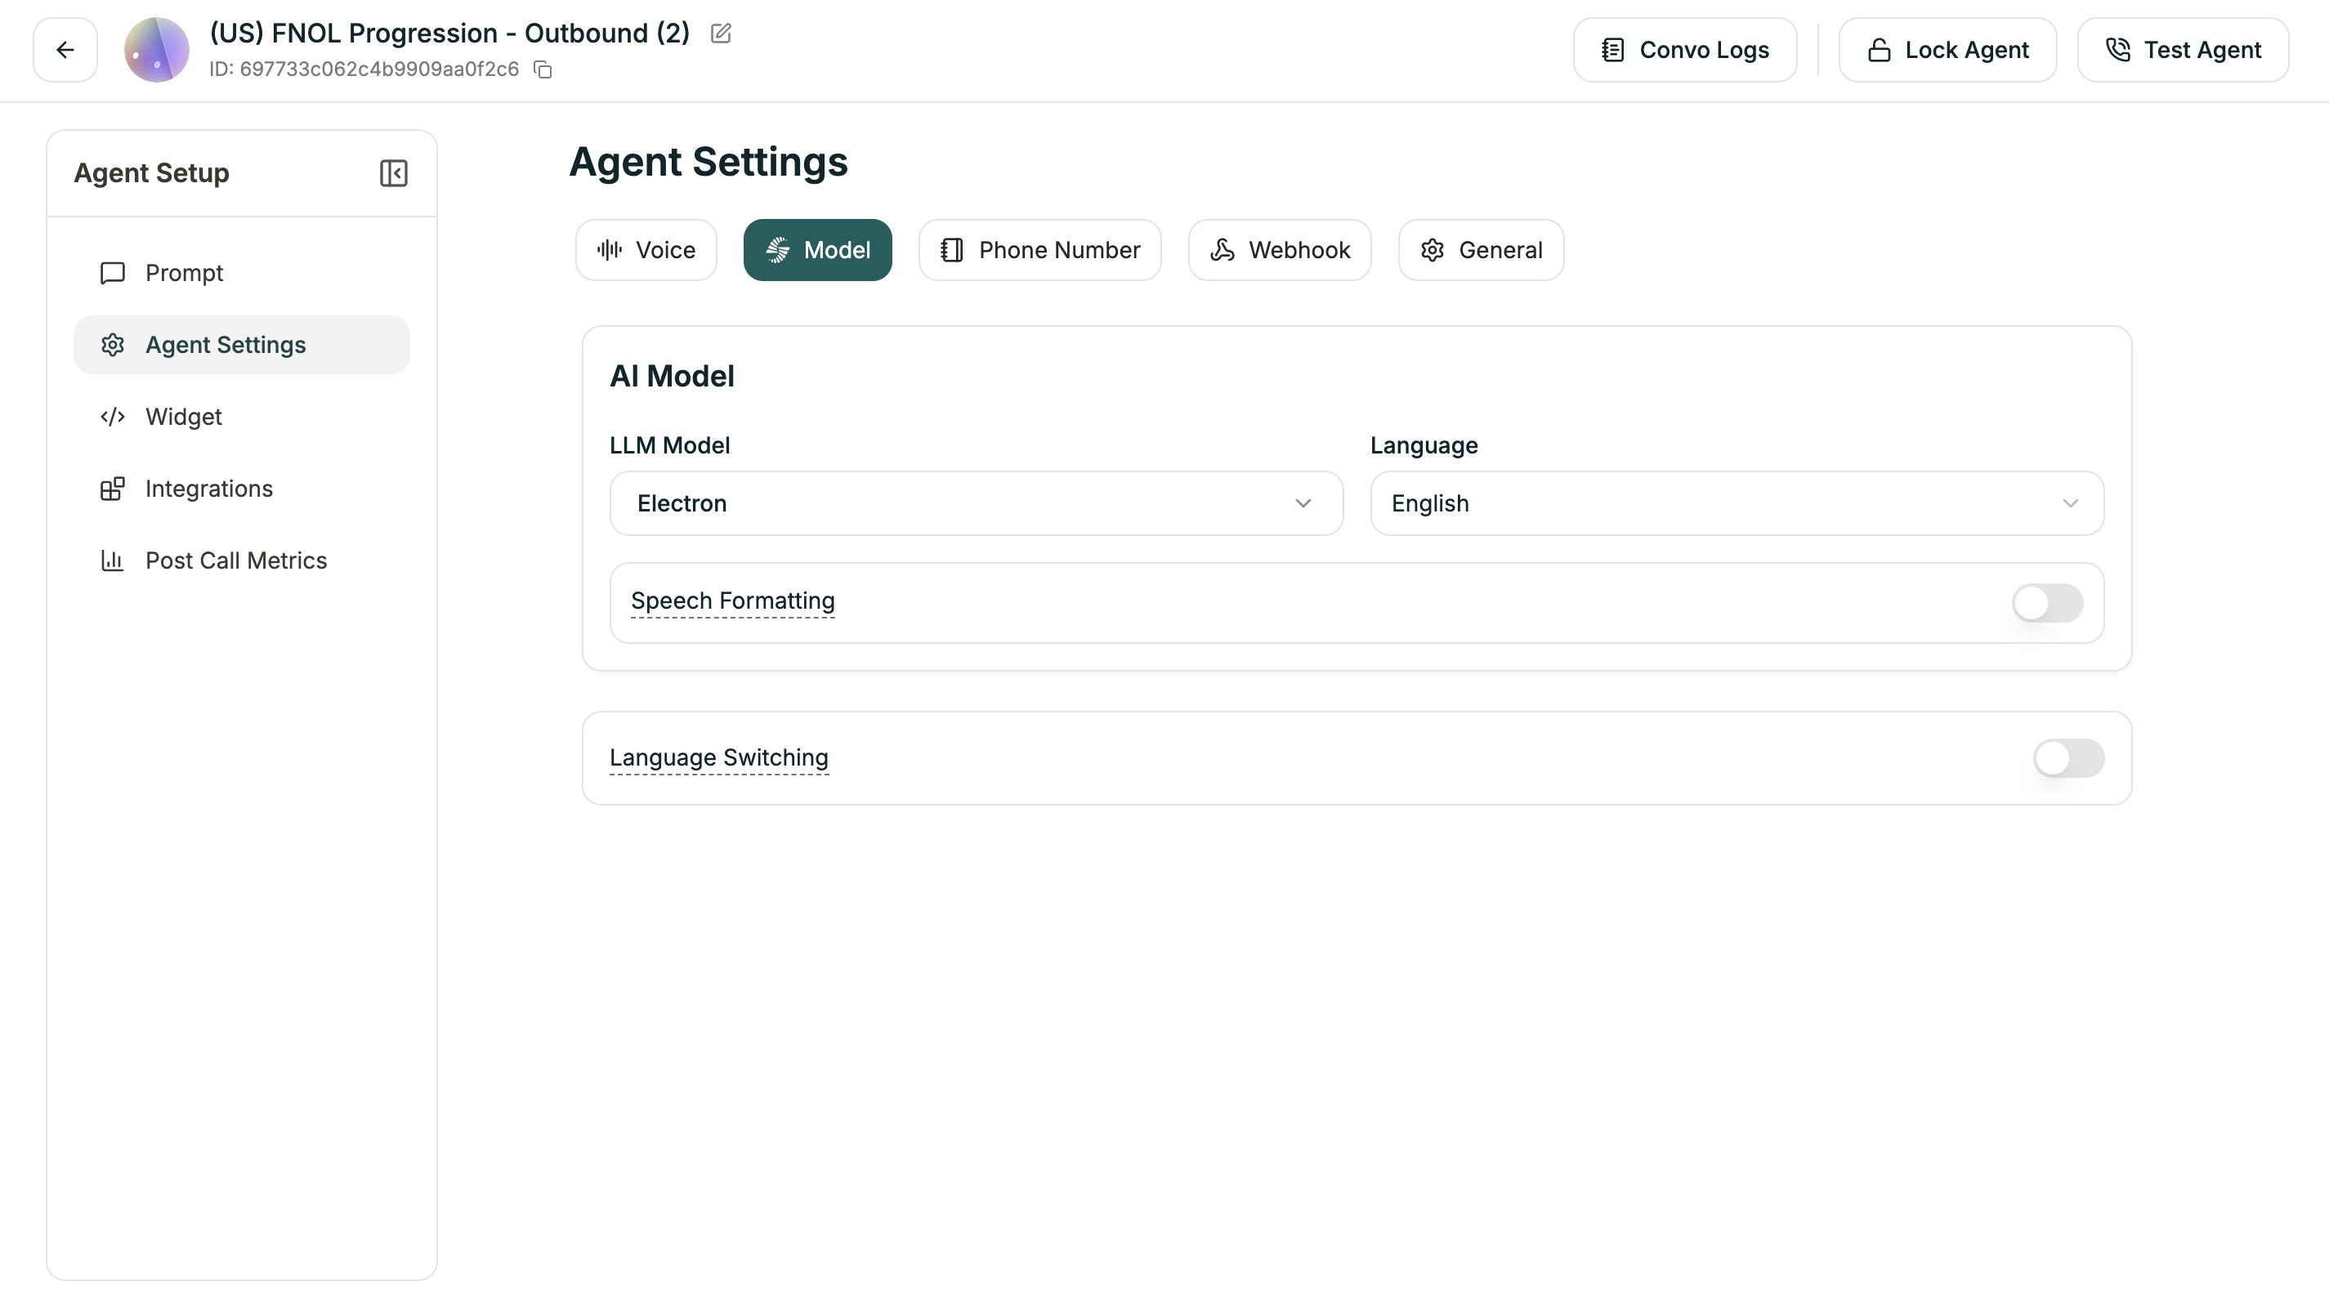Open the General settings tab

coord(1480,250)
